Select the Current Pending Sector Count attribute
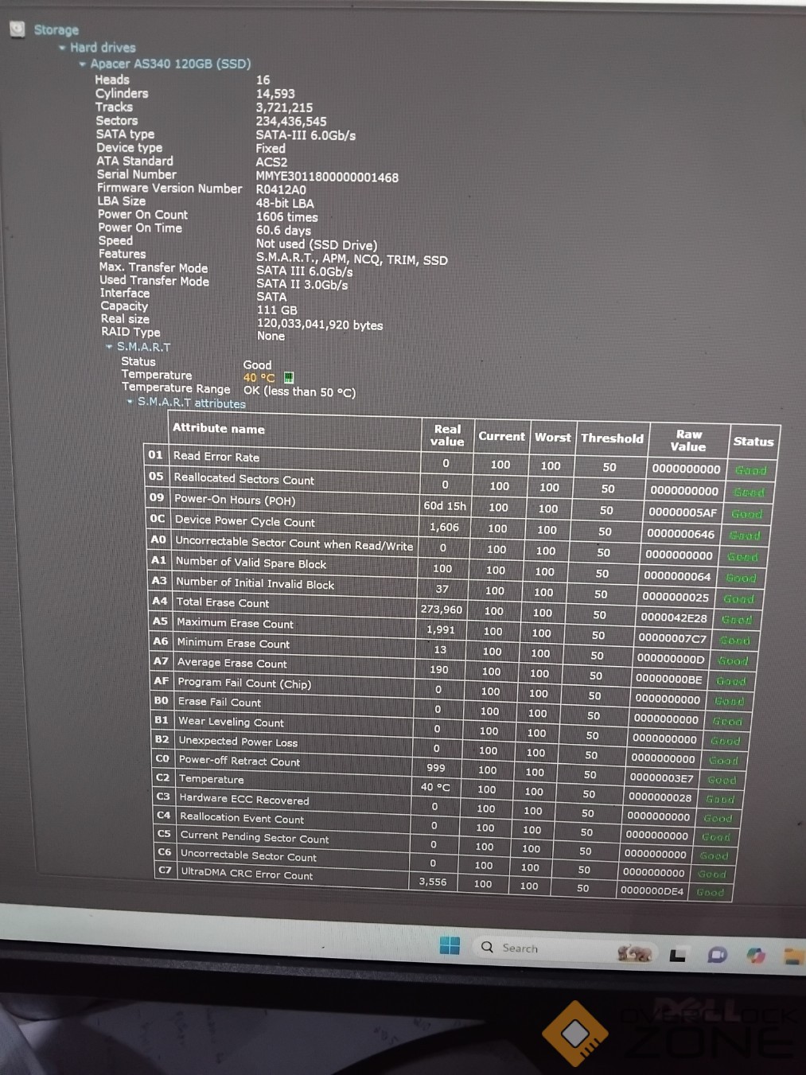Screen dimensions: 806x1075 (x=255, y=837)
